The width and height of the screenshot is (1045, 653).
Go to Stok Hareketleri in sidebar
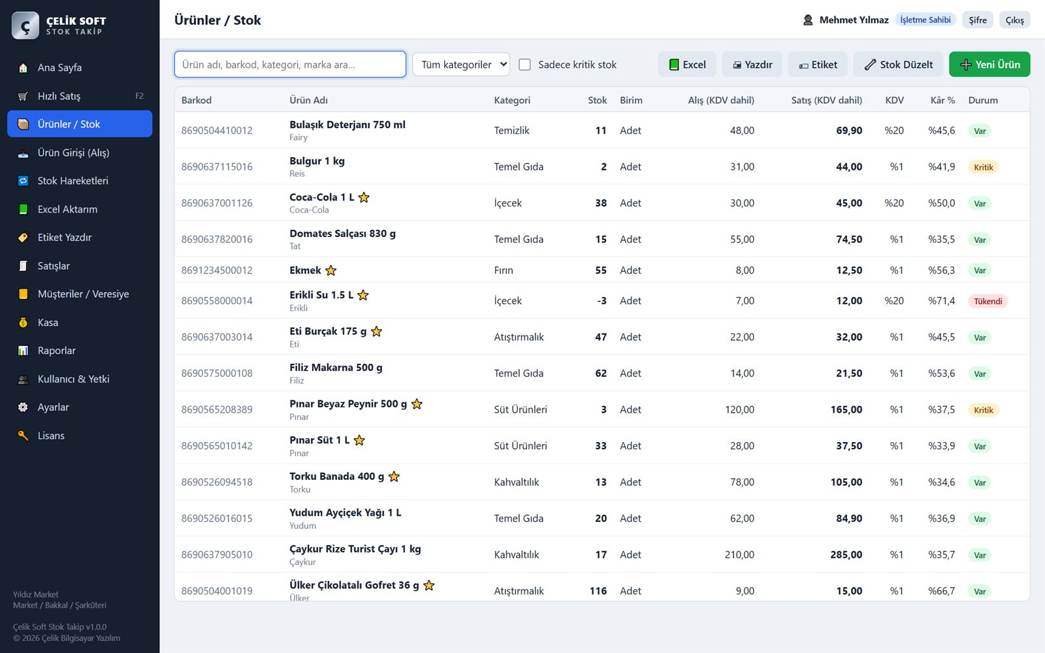(80, 181)
